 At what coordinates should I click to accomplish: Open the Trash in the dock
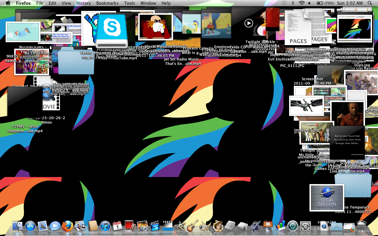[361, 226]
